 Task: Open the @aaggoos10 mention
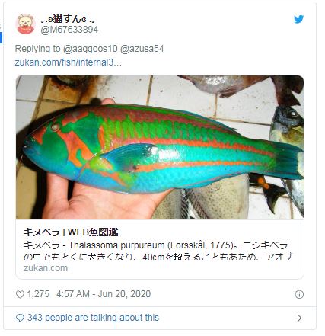click(90, 49)
